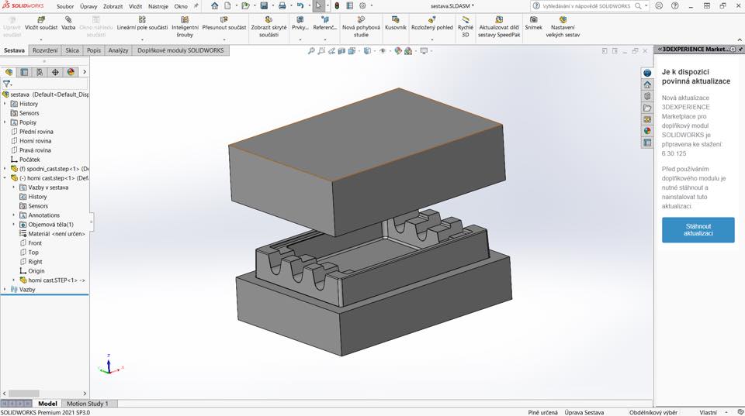
Task: Select the Vazba mate tool
Action: [68, 19]
